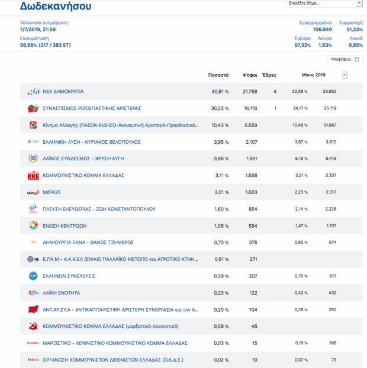Click the Έδρες column header

(x=269, y=75)
